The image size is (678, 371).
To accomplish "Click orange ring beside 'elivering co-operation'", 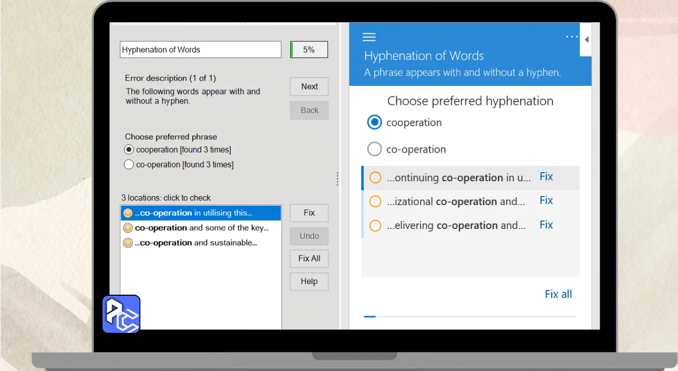I will (375, 226).
